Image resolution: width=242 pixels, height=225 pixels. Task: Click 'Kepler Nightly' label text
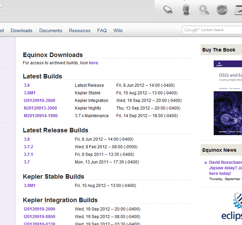pyautogui.click(x=88, y=108)
